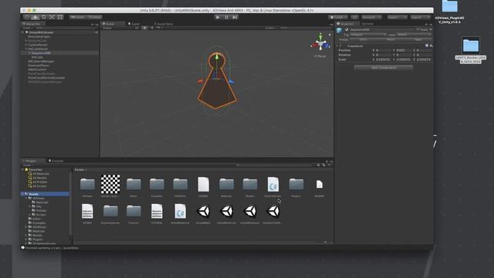Click the checkerboard texture asset thumbnail
This screenshot has width=494, height=278.
tap(110, 184)
